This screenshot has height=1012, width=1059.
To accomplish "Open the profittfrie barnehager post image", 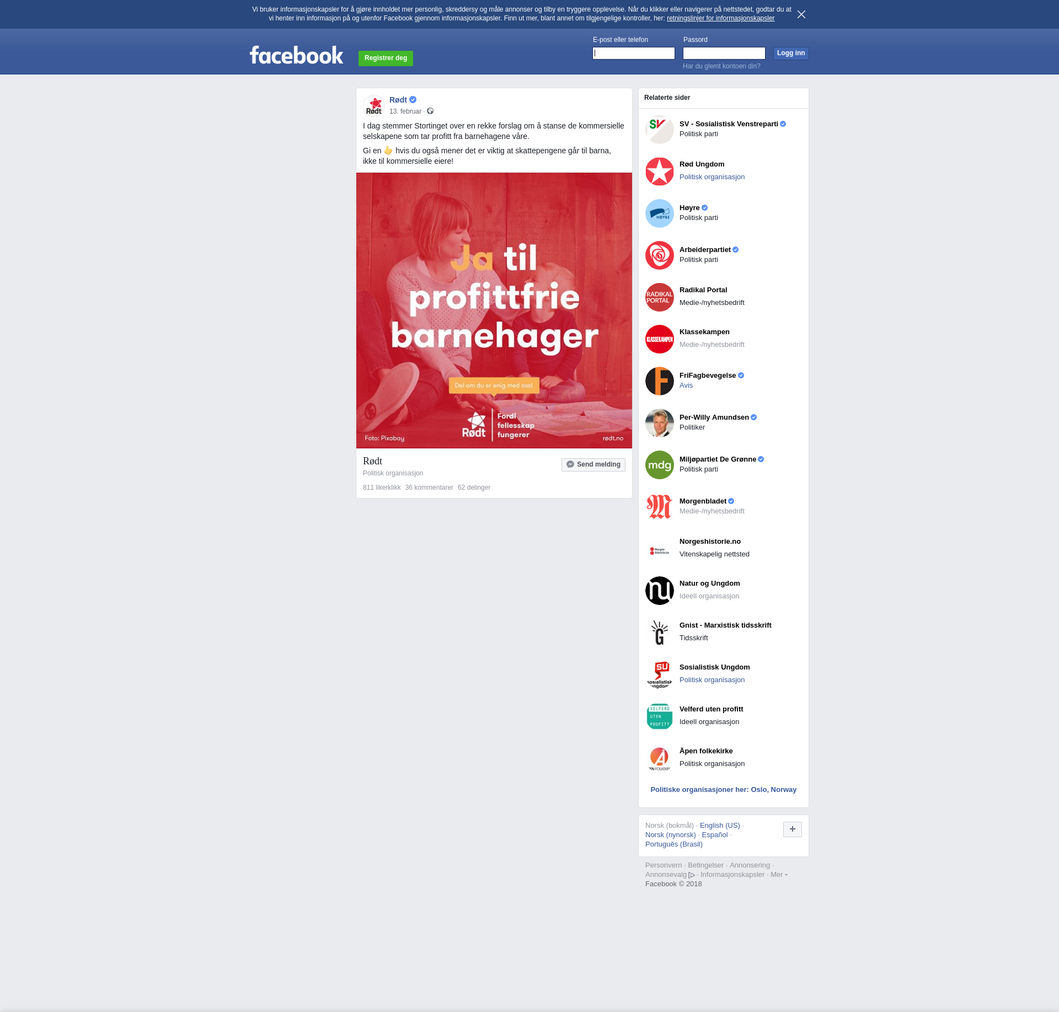I will coord(494,310).
